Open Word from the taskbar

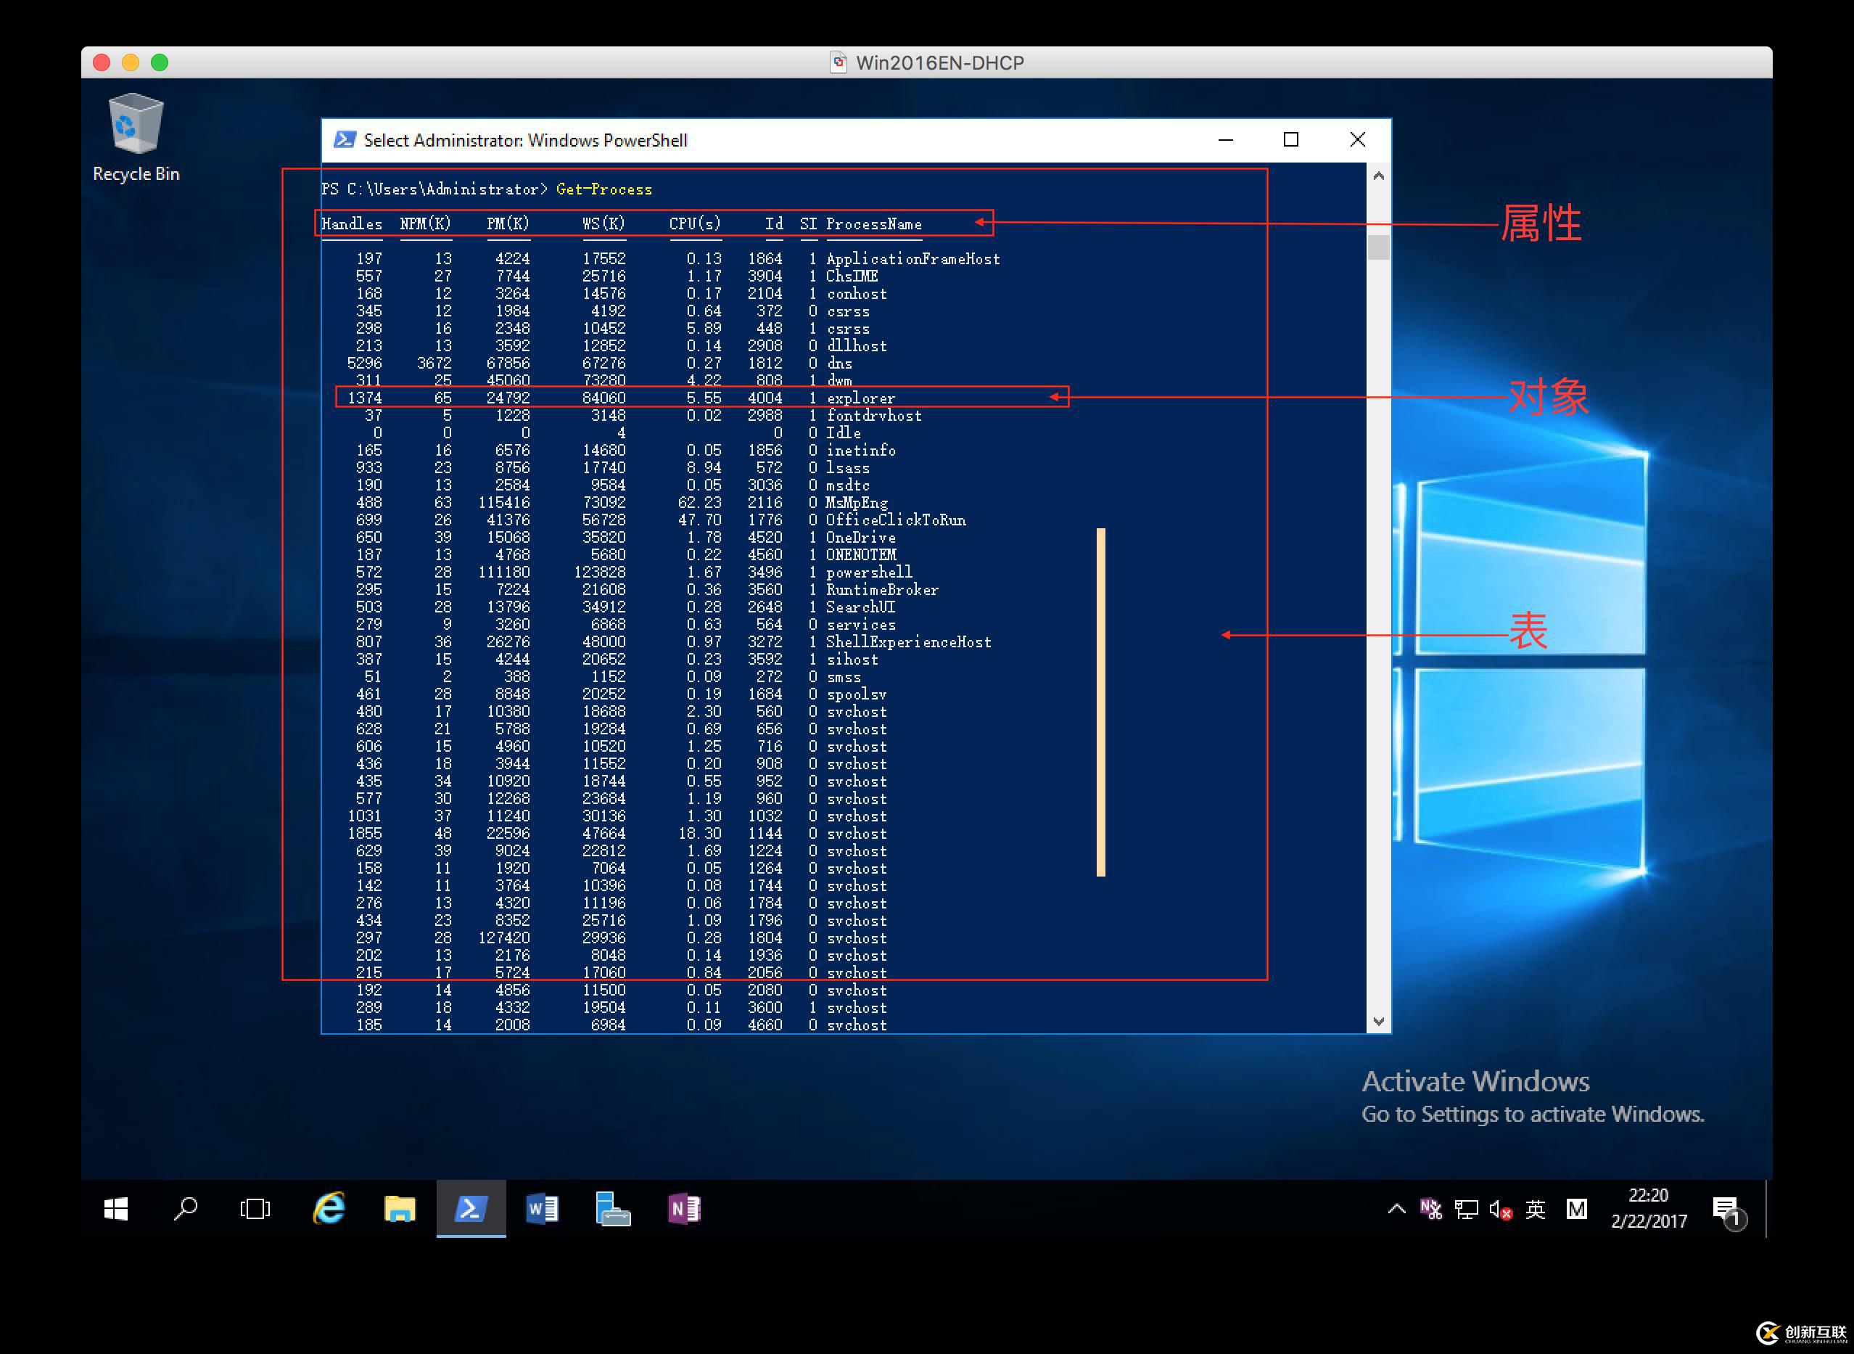click(x=542, y=1209)
